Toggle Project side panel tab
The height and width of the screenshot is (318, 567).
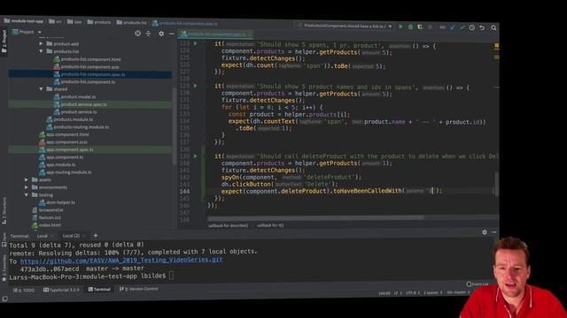pos(4,41)
